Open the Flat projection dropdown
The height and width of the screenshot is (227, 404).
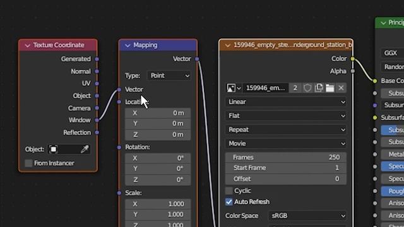coord(286,116)
